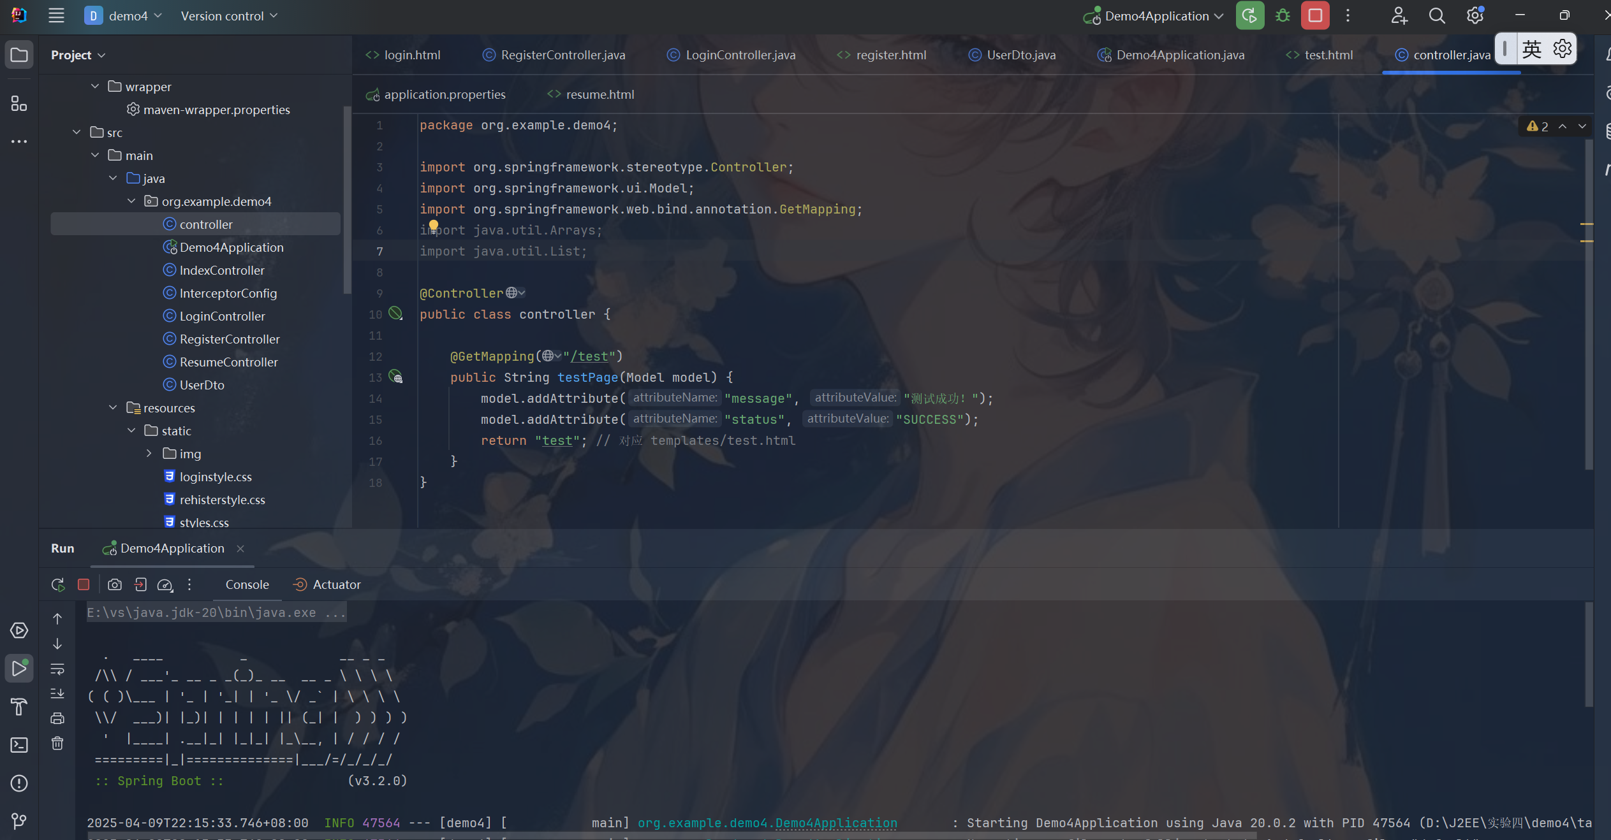Open Search Everywhere magnifier icon
Screen dimensions: 1611x840
[x=1436, y=16]
